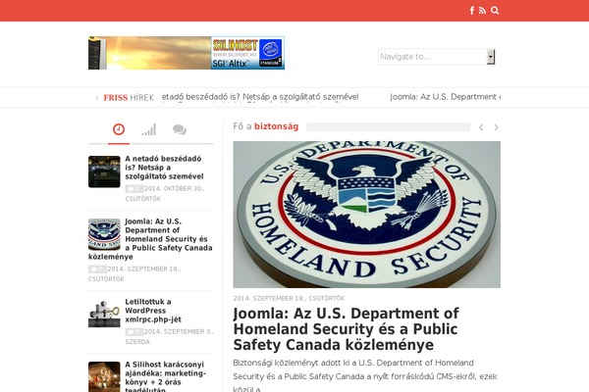Go to next slide in Fő a biztonság
This screenshot has height=392, width=589.
[496, 127]
